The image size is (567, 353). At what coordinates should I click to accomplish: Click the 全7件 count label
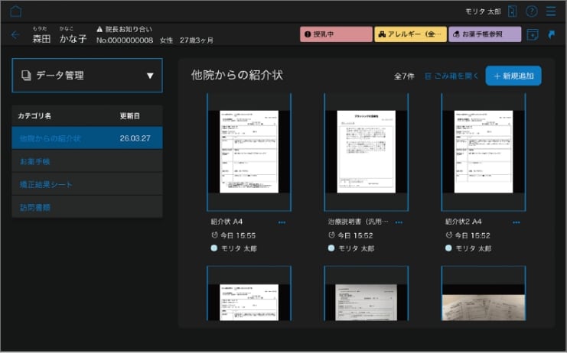(404, 76)
